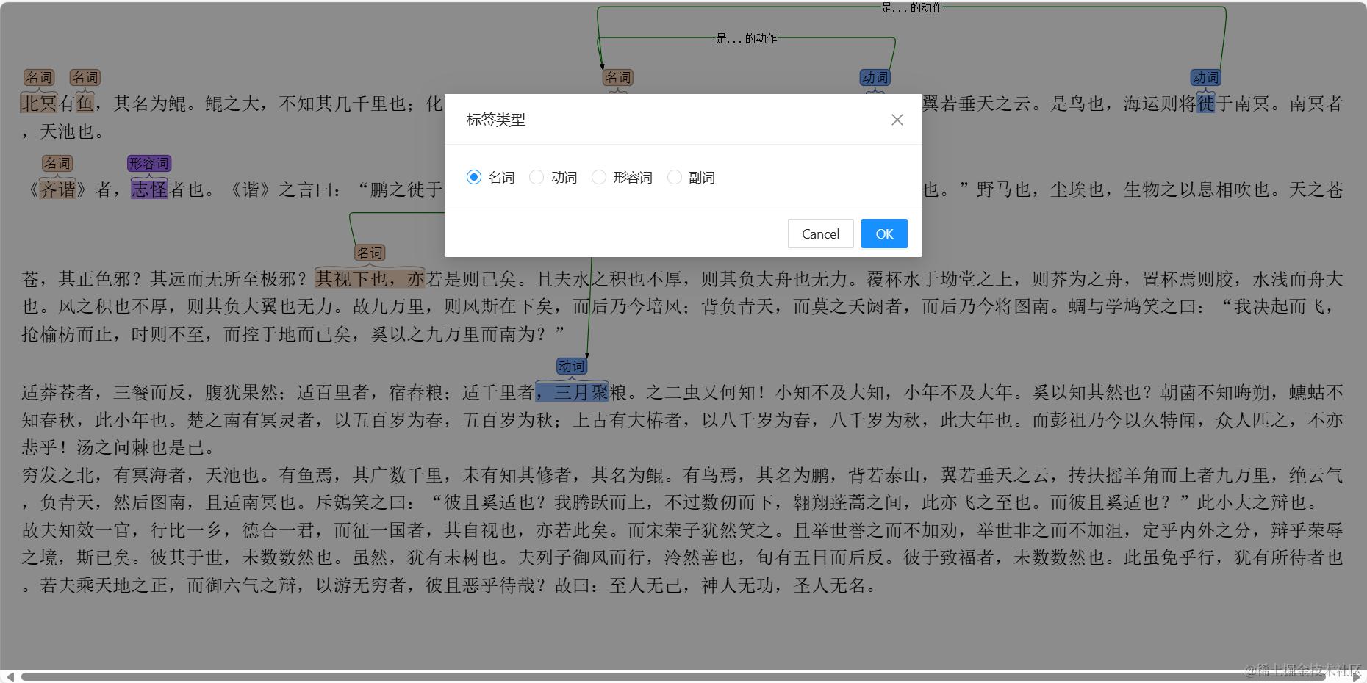Click the rightmost 动词 tag near top
Screen dimensions: 1367x683
point(1205,77)
